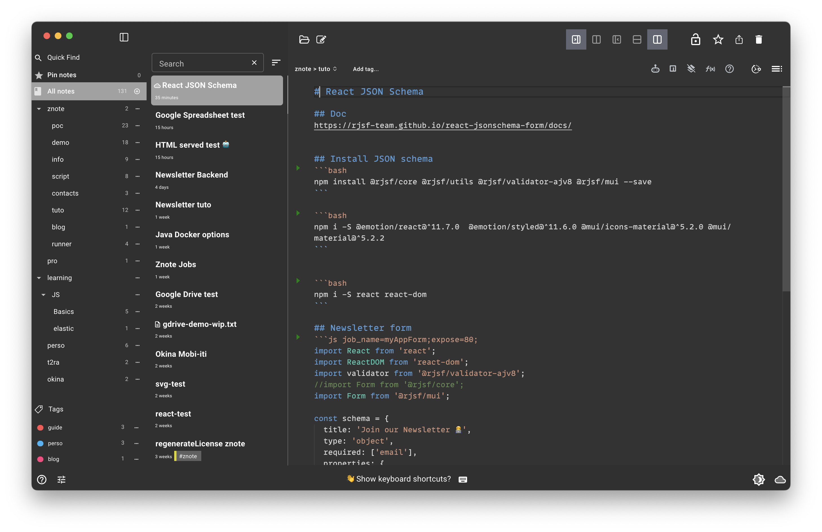Open Quick Find
Screen dimensions: 822x532
63,58
